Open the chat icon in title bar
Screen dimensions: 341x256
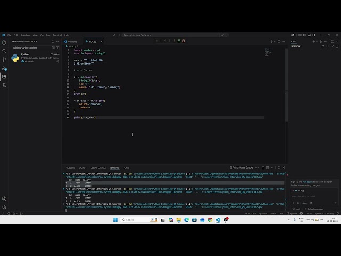(x=222, y=35)
